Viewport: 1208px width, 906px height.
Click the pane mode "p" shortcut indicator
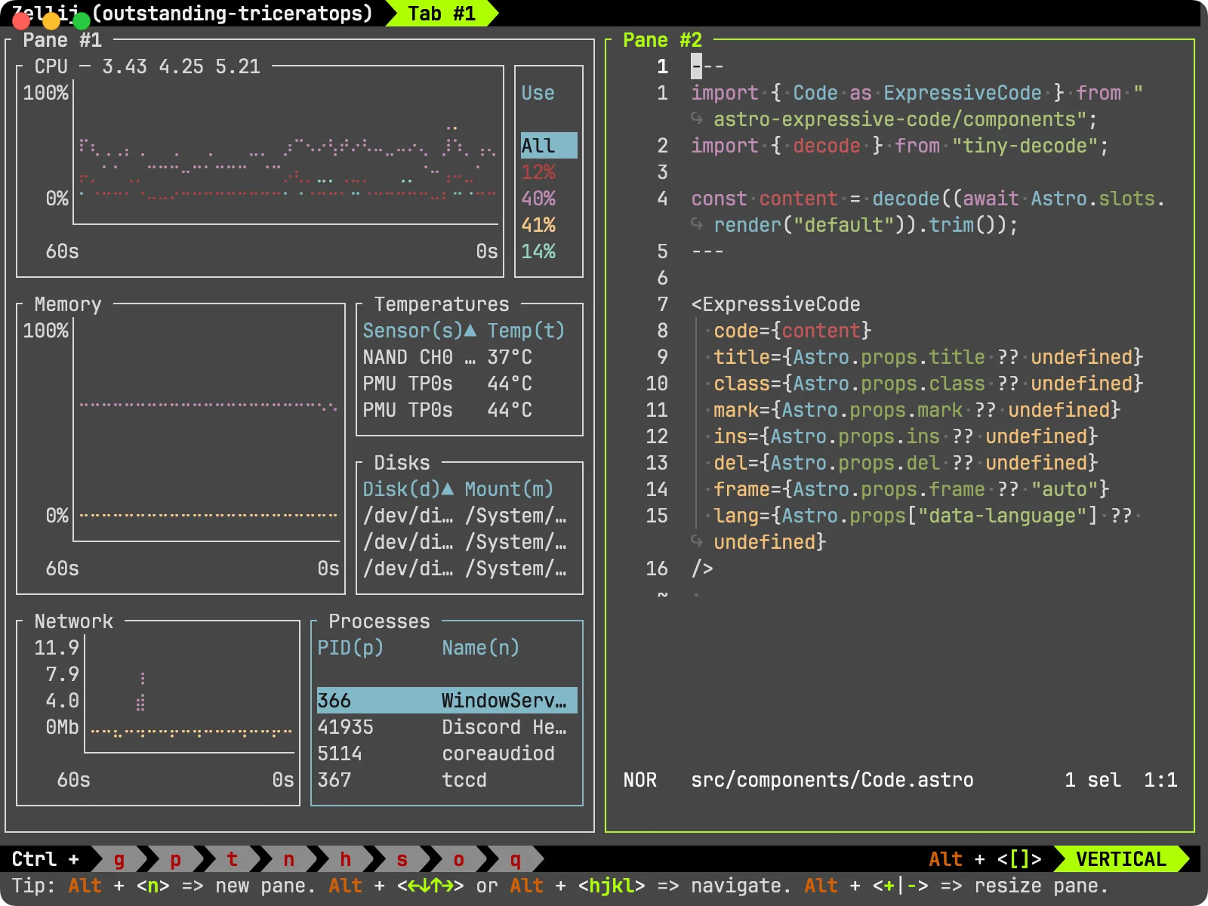[x=175, y=859]
